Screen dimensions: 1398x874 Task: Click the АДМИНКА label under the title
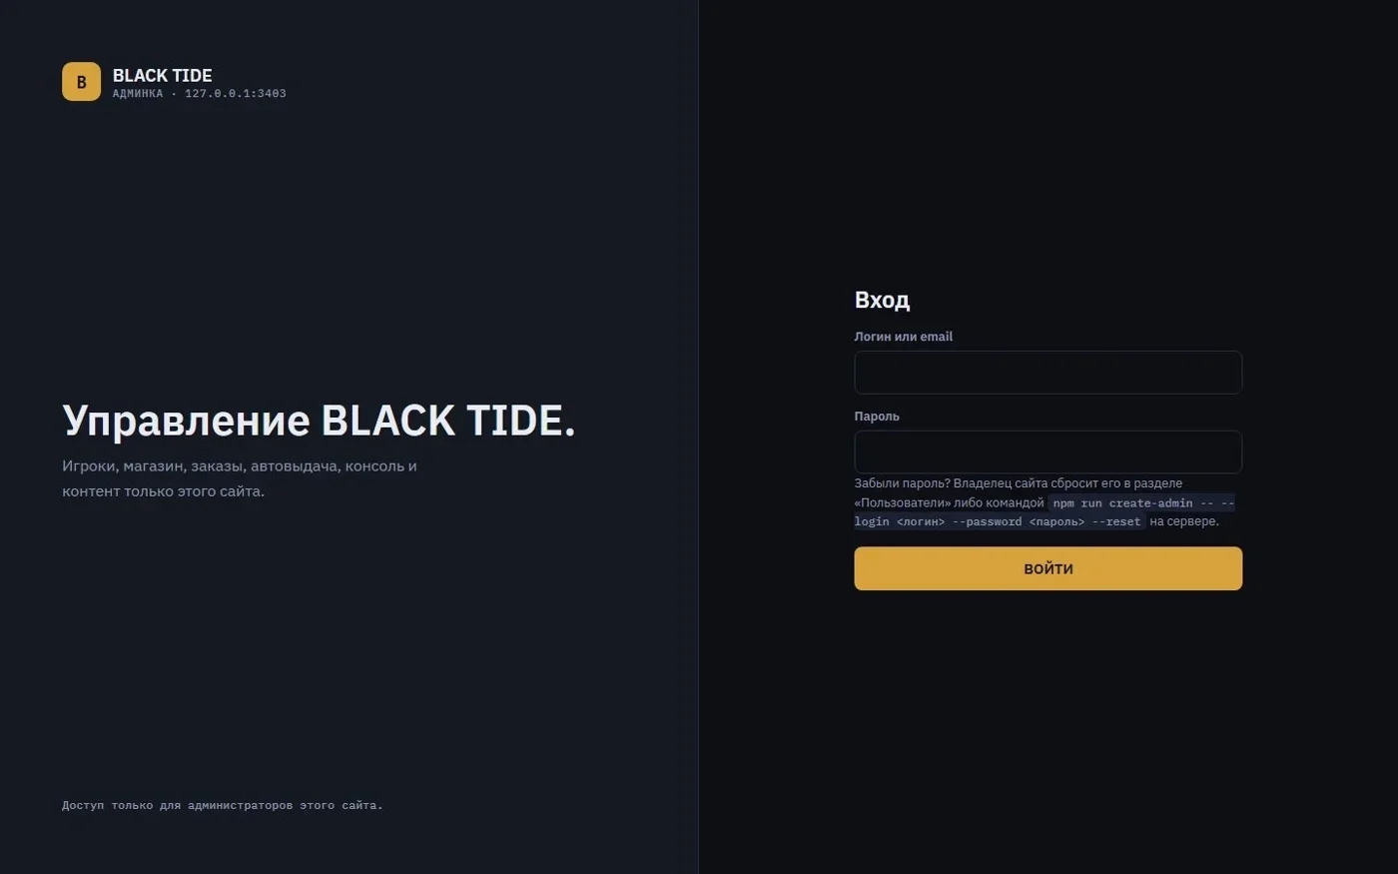(138, 94)
